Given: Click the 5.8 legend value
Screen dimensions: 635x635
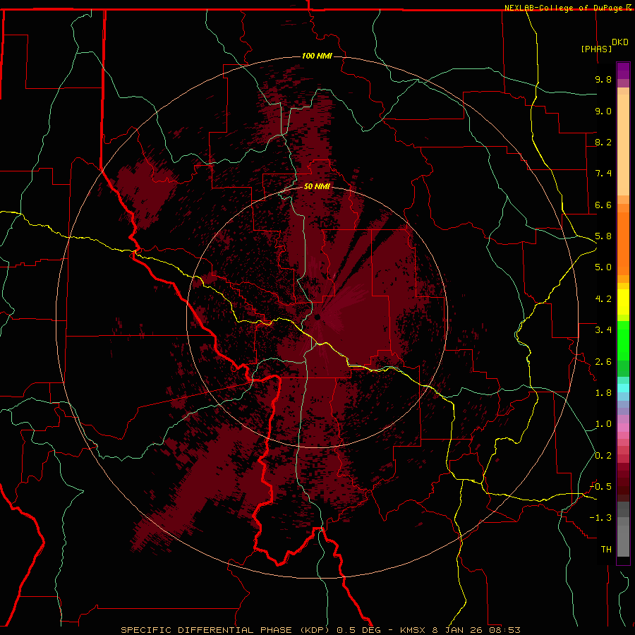Looking at the screenshot, I should coord(603,236).
